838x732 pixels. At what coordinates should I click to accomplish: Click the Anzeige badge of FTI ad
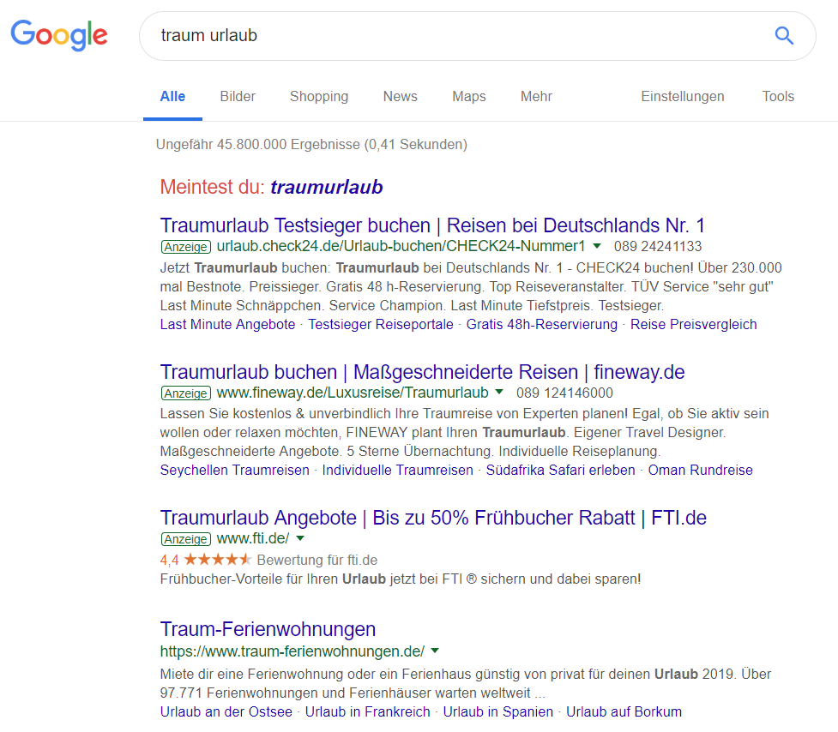click(186, 539)
